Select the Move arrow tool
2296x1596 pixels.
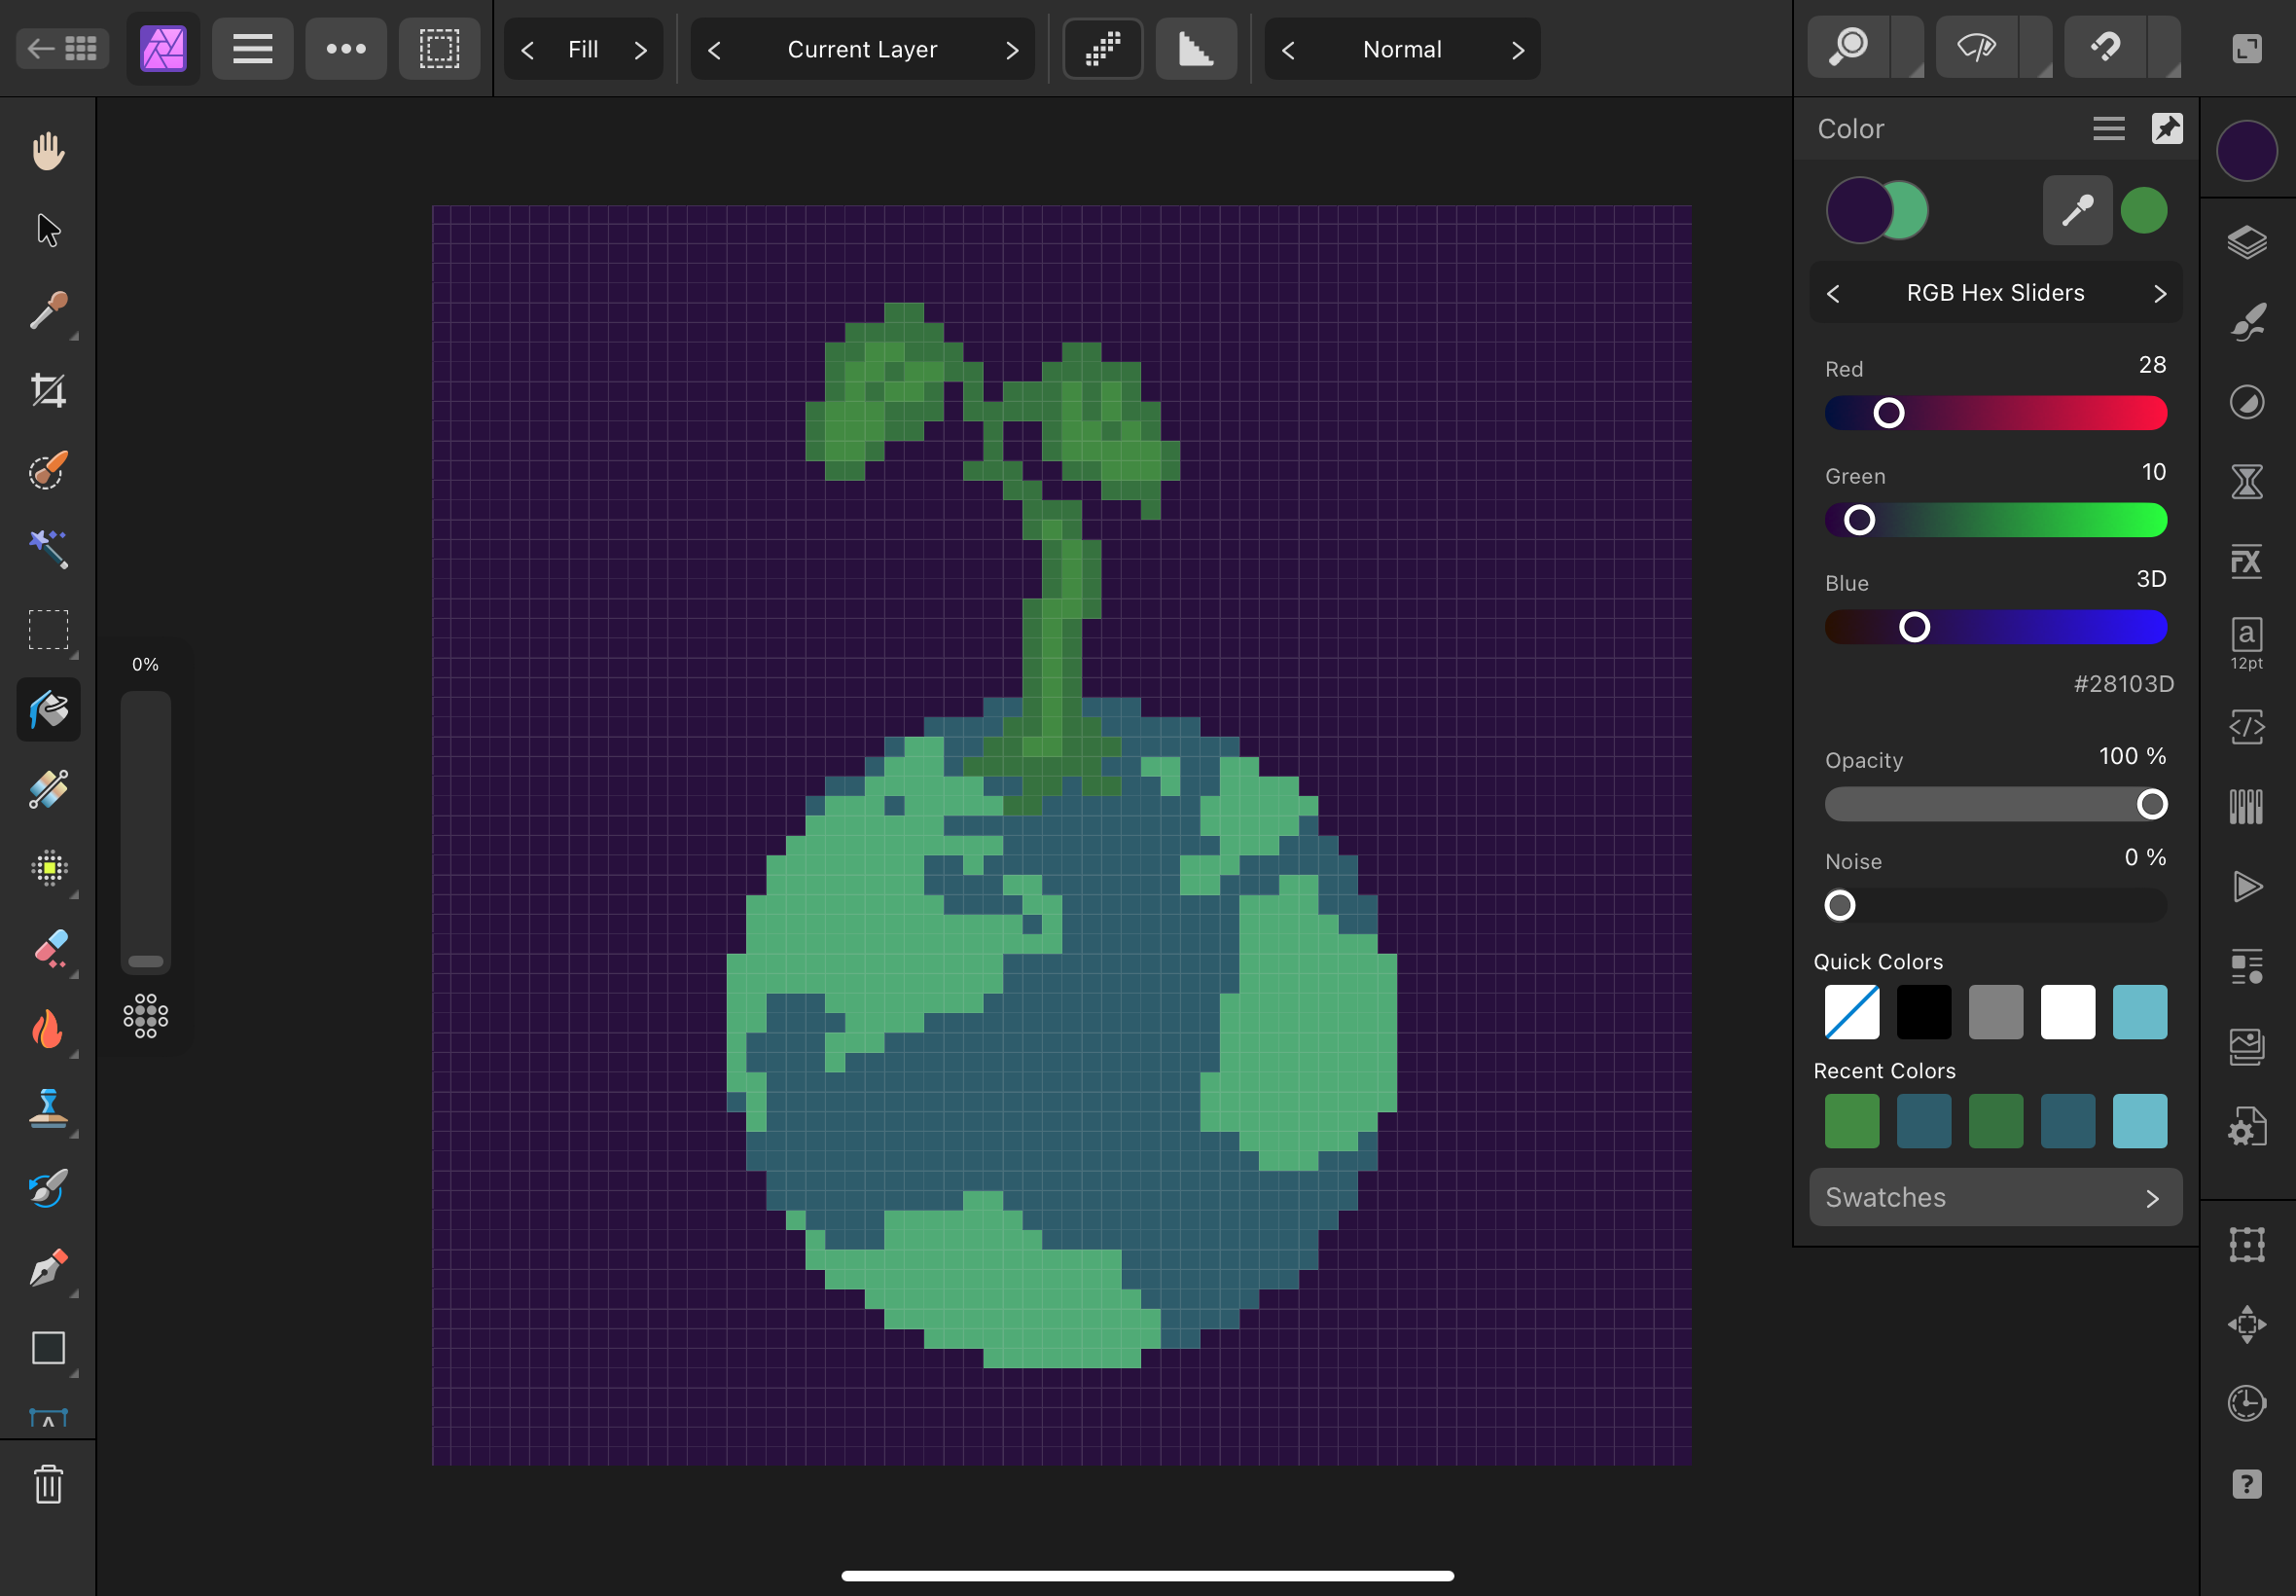click(48, 230)
